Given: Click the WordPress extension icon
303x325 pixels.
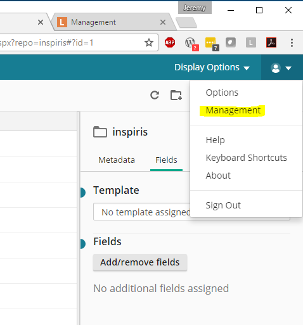Looking at the screenshot, I should coord(191,44).
